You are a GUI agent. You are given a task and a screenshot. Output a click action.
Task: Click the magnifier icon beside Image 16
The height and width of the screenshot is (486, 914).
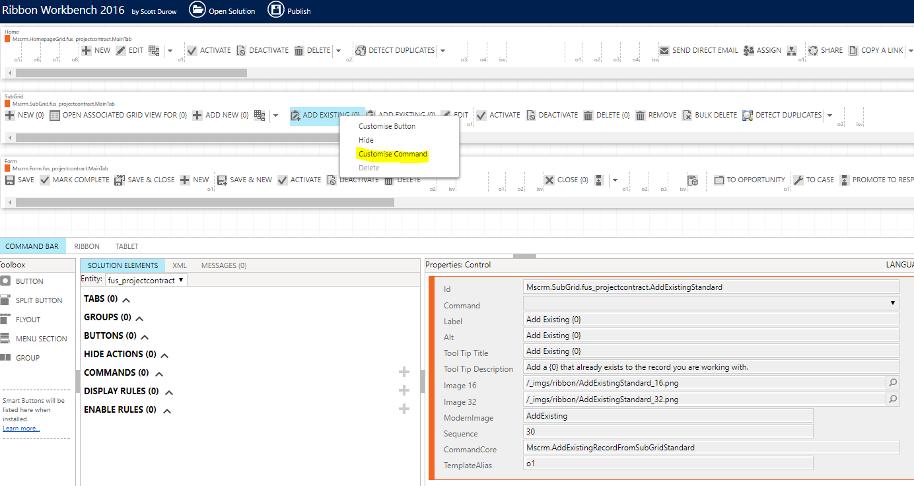pyautogui.click(x=892, y=382)
